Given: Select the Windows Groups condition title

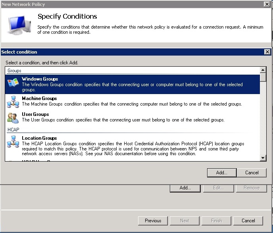Looking at the screenshot, I should pyautogui.click(x=40, y=79).
